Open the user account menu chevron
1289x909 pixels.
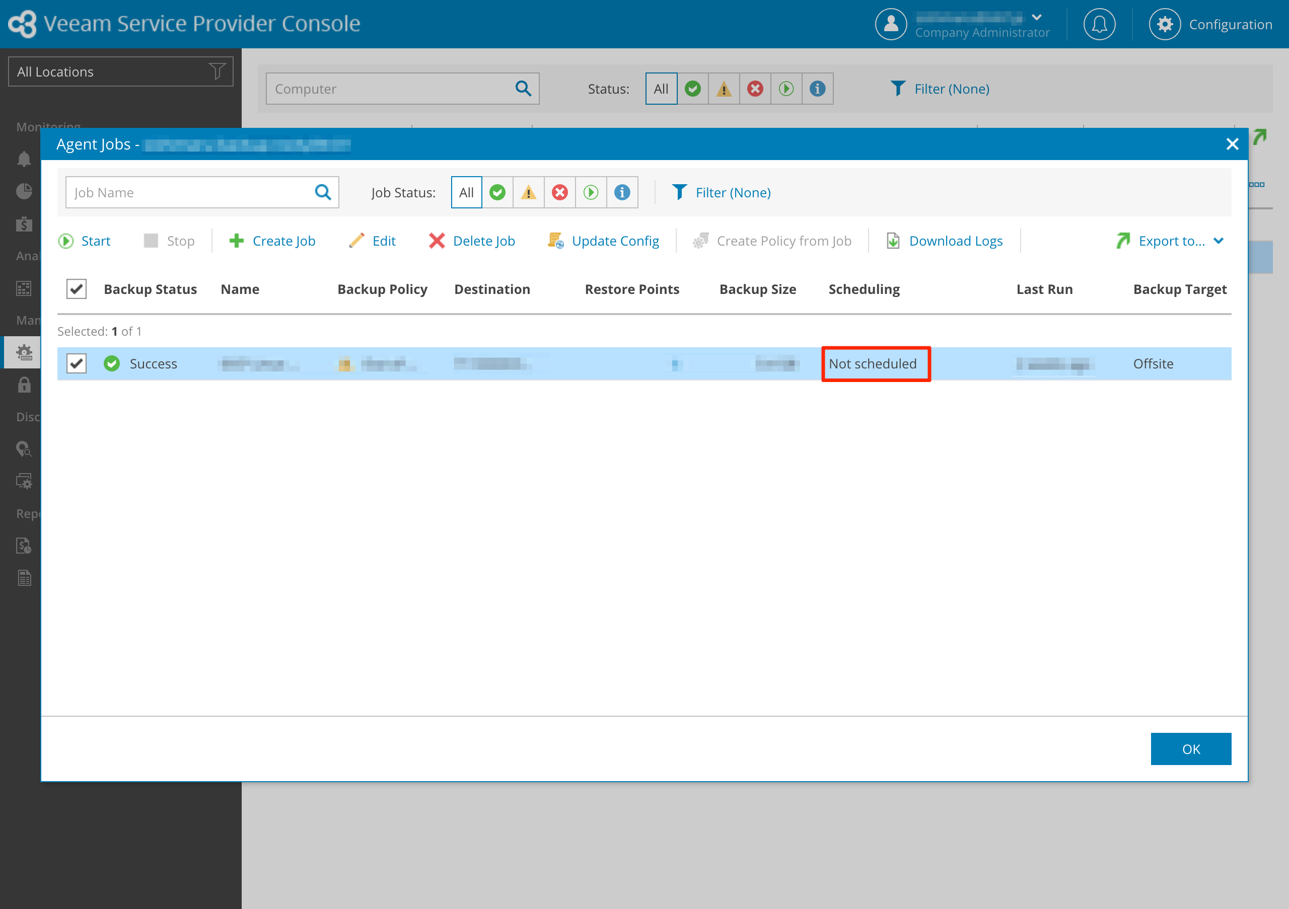coord(1037,17)
